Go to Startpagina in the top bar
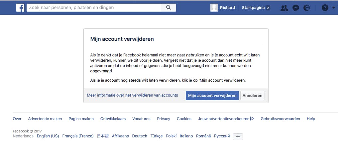Image resolution: width=338 pixels, height=154 pixels. (253, 8)
